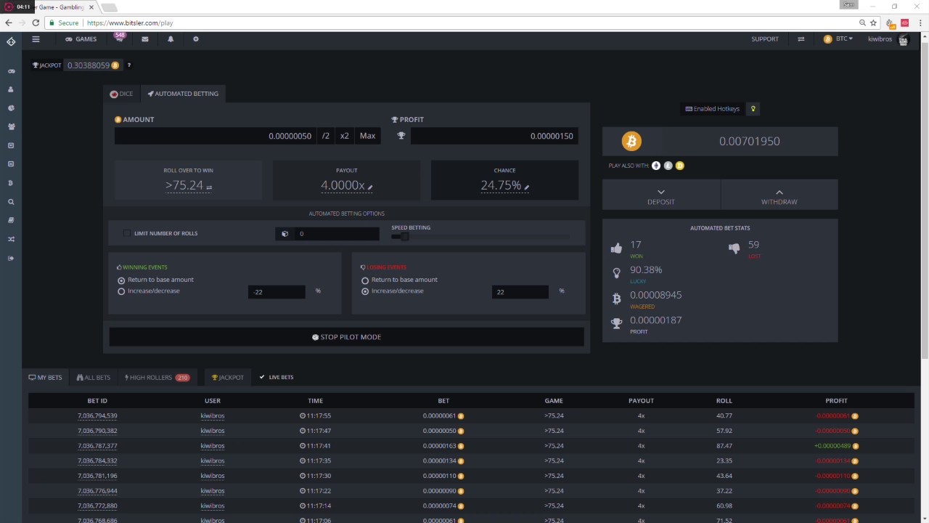Enable Limit Number of Rolls checkbox
Screen dimensions: 929x523
tap(127, 233)
